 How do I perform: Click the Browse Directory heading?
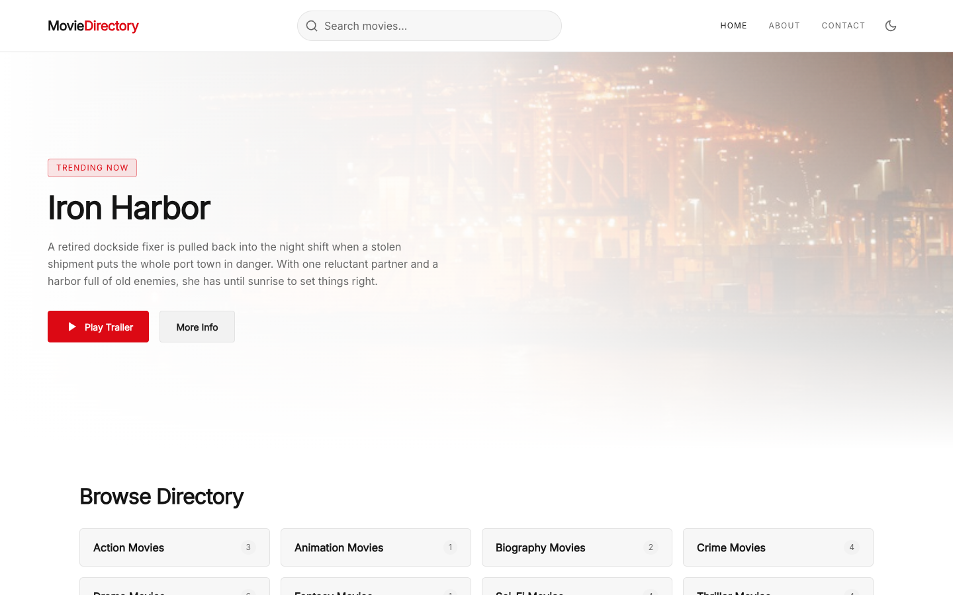(x=161, y=496)
